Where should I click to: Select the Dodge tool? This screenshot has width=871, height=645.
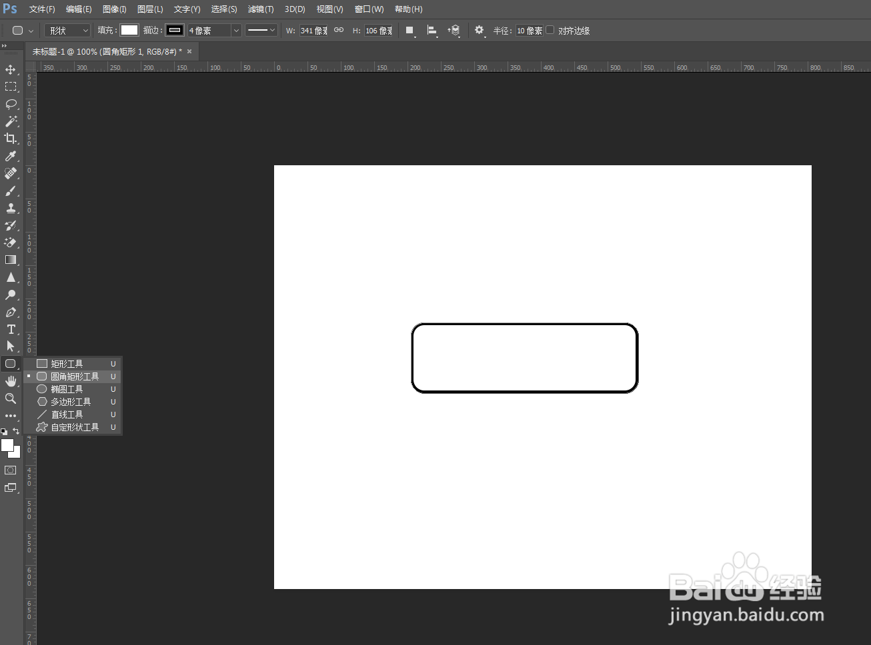tap(11, 295)
